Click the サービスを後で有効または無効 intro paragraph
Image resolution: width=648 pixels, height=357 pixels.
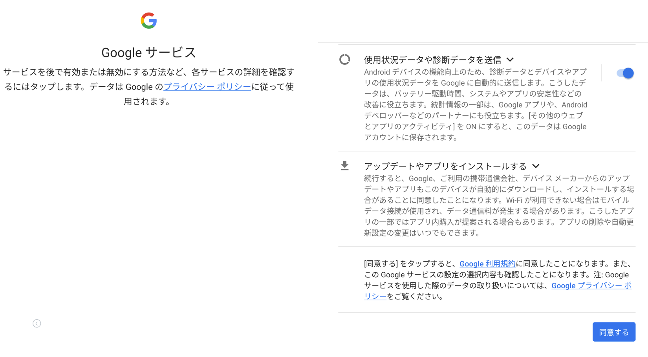pos(149,87)
